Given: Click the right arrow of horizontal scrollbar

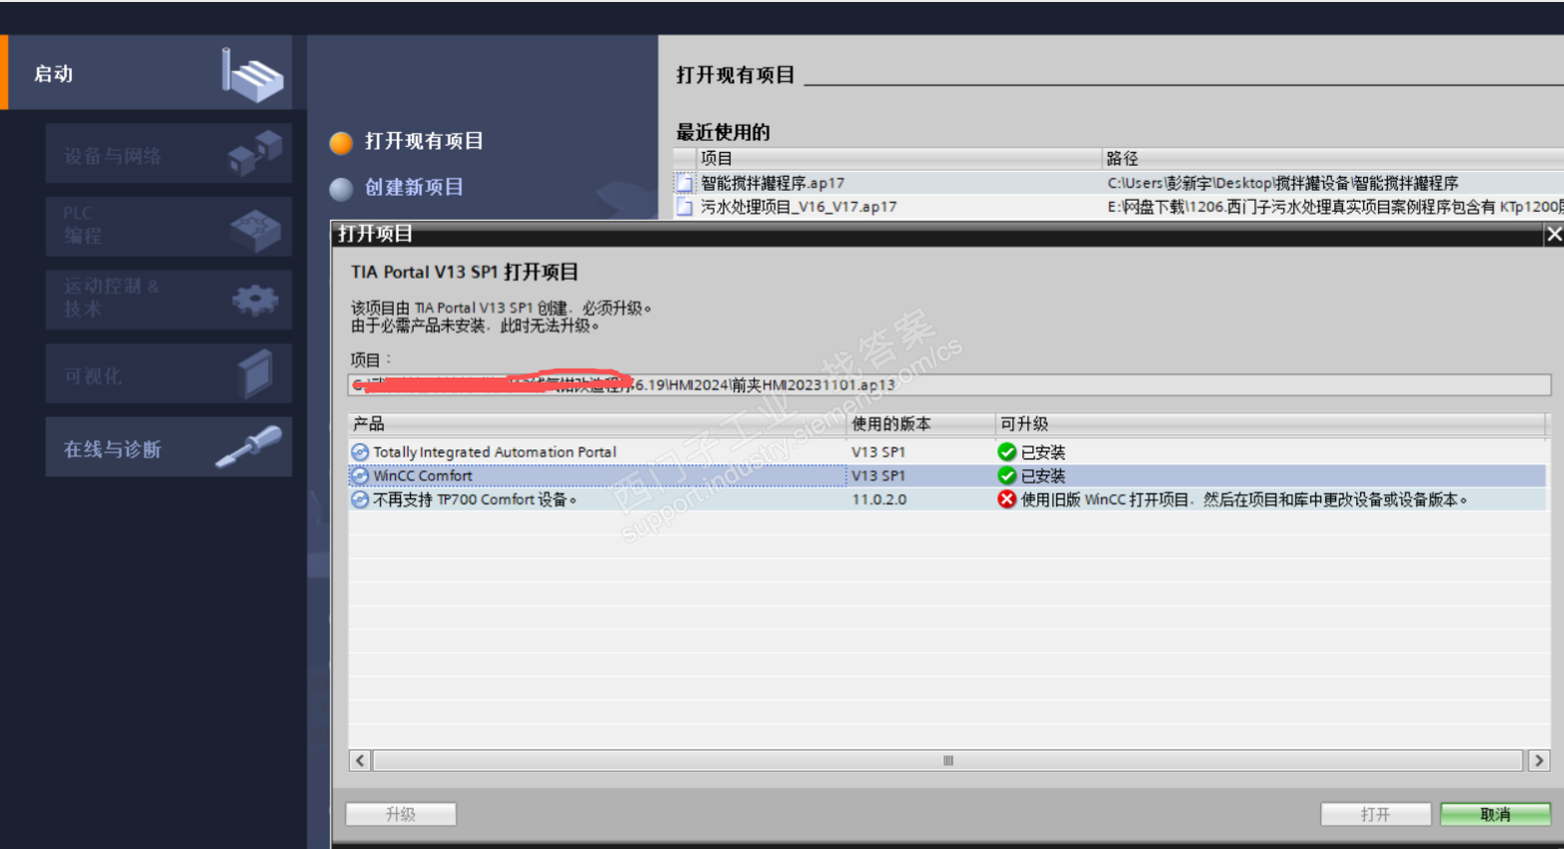Looking at the screenshot, I should click(x=1539, y=761).
